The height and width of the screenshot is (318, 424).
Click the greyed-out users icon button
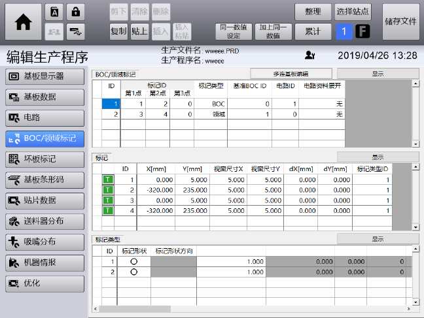[x=54, y=31]
